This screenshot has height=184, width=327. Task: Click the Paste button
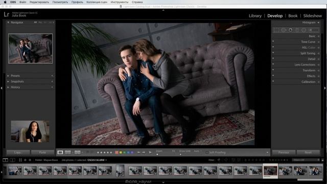[42, 152]
